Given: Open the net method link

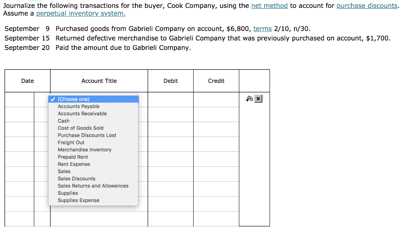Looking at the screenshot, I should 269,6.
